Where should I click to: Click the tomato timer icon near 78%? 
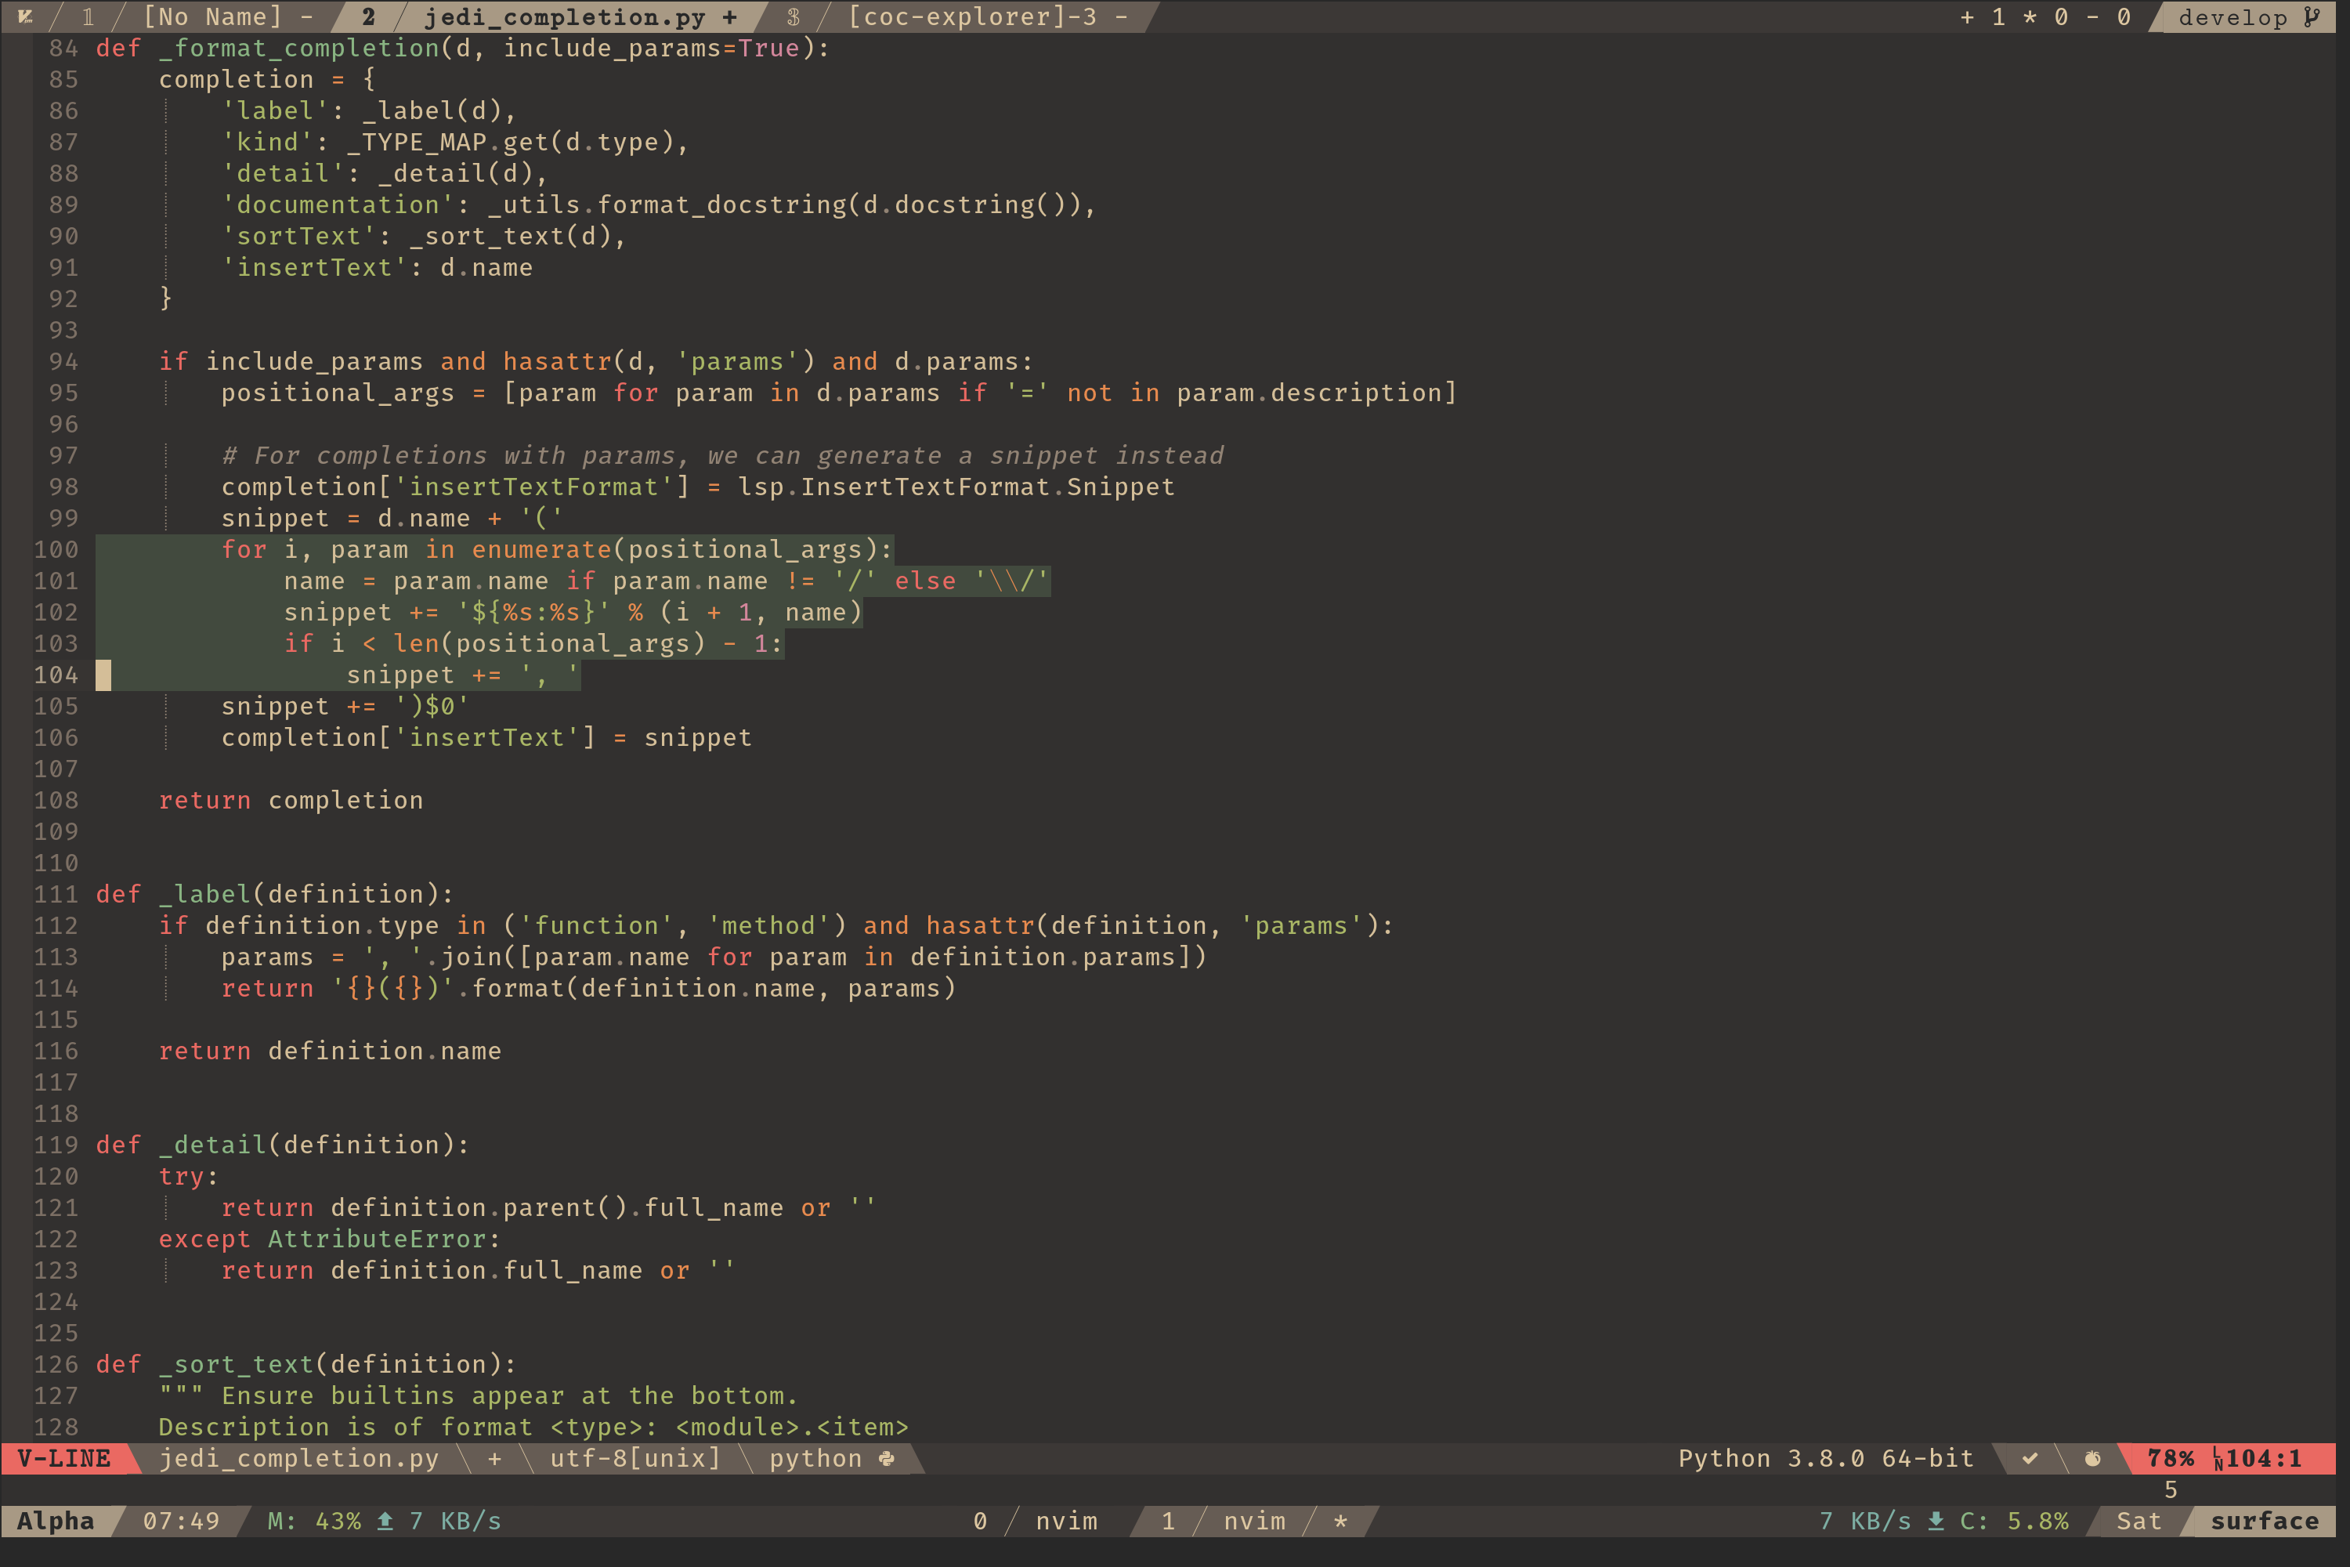point(2094,1459)
